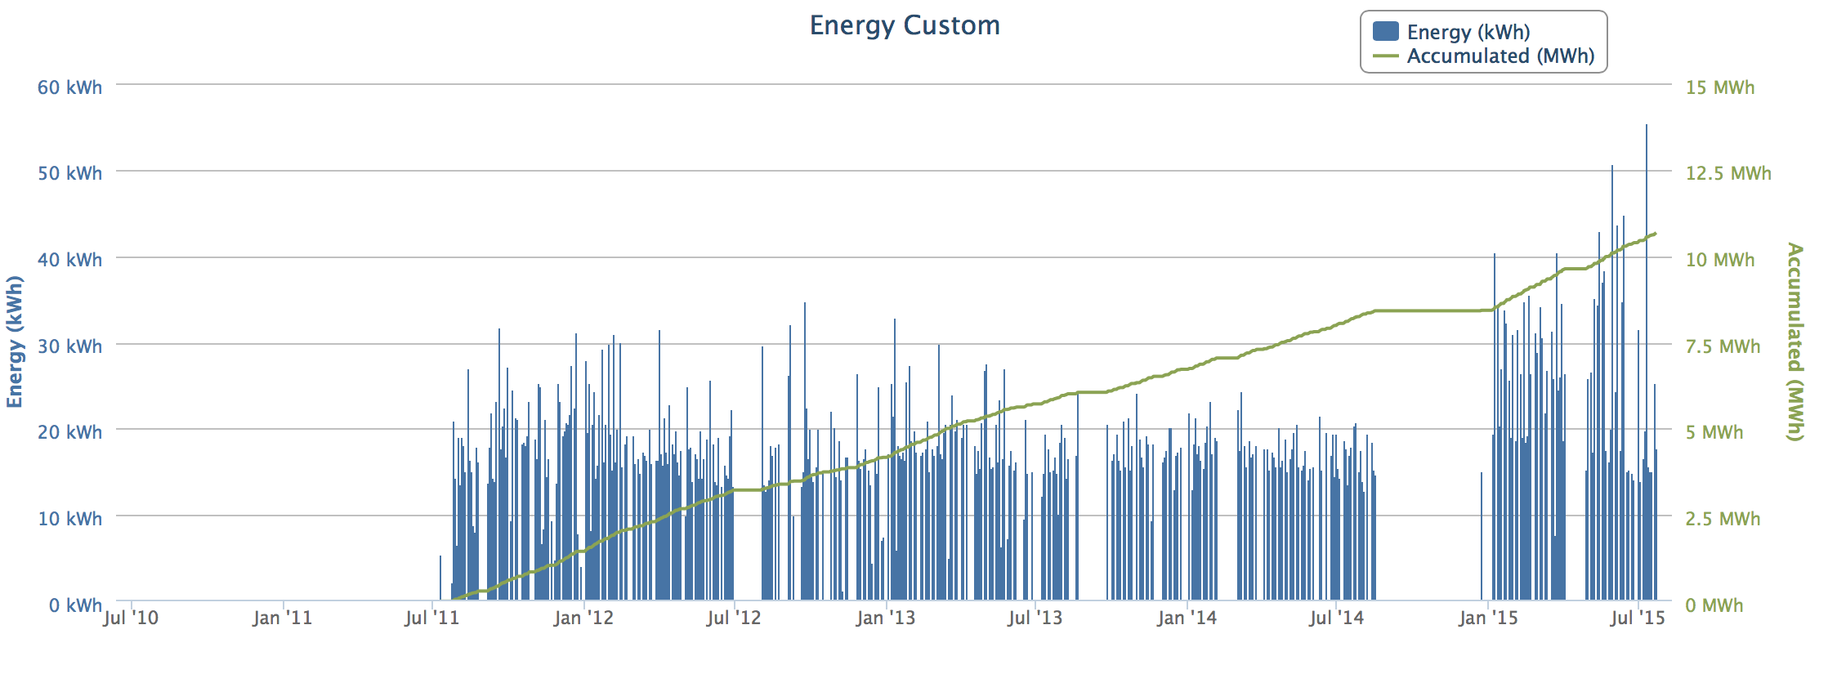Click the Accumulated (MWh) right axis title
Viewport: 1837px width, 683px height.
pos(1795,341)
